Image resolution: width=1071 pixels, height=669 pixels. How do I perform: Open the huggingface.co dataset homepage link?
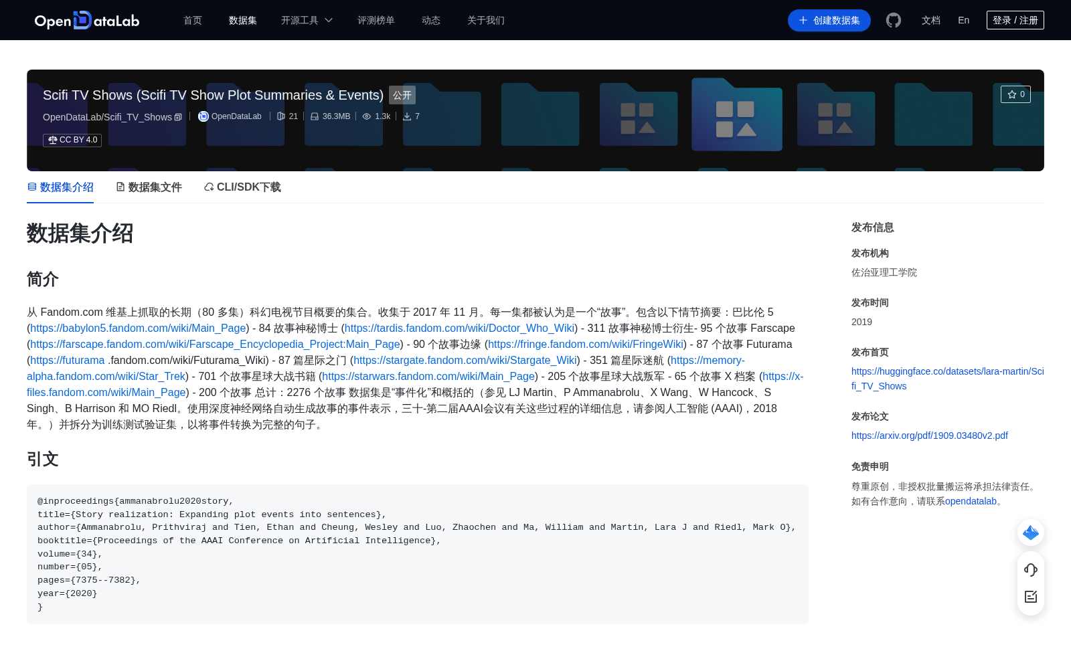tap(947, 379)
